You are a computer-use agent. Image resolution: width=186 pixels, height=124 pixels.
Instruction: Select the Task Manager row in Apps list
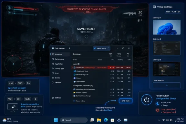(x=101, y=81)
